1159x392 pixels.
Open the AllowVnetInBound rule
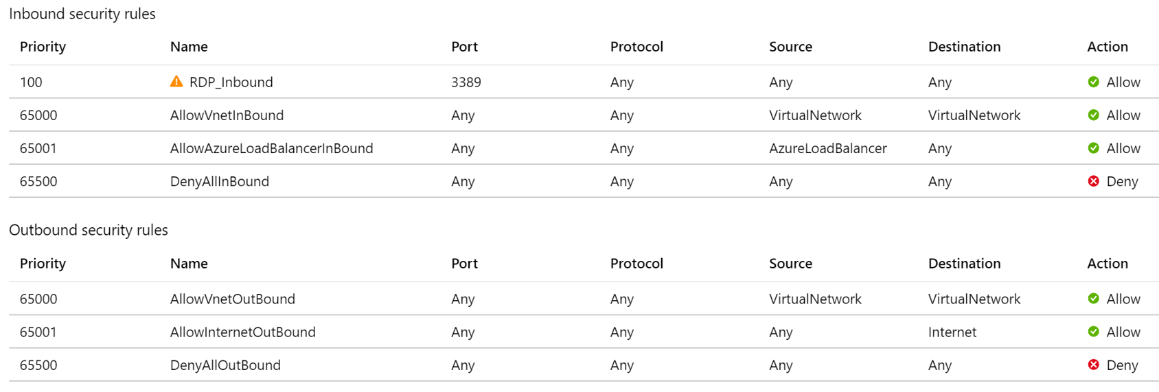[x=227, y=115]
